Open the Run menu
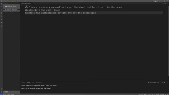169x95 pixels. [x=18, y=1]
